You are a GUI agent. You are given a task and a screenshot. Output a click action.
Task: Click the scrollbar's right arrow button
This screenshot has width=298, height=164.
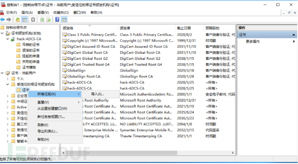point(233,153)
